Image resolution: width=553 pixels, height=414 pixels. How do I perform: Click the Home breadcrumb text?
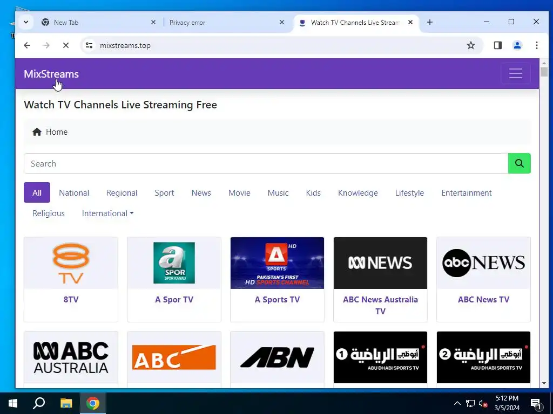[57, 132]
